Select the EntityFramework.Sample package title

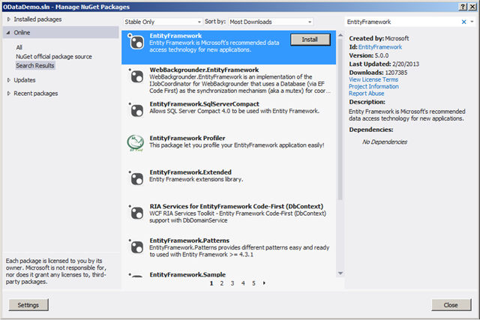click(187, 274)
